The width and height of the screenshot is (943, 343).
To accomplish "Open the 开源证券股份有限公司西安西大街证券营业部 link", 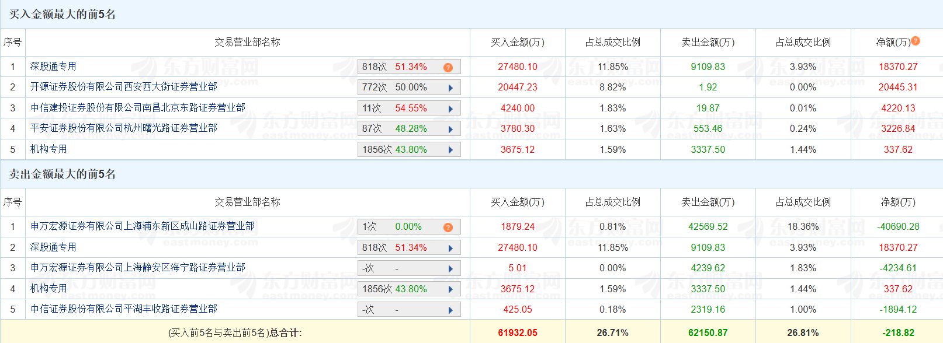I will click(124, 87).
